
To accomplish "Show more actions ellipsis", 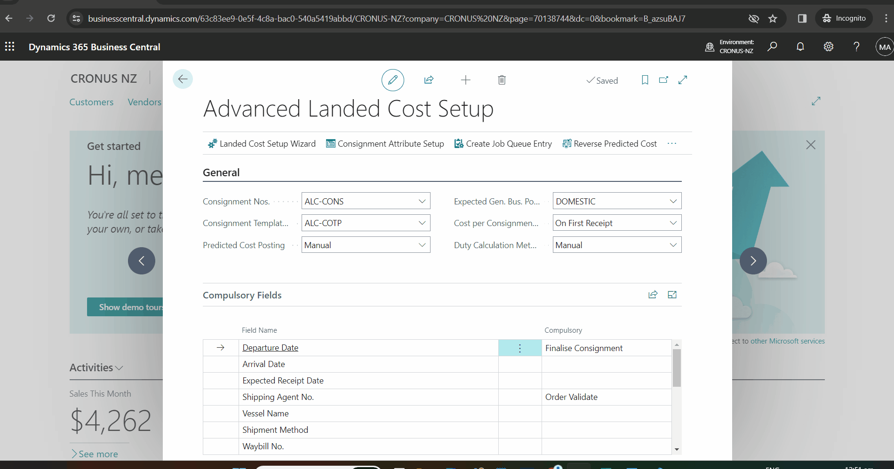I will pos(672,144).
